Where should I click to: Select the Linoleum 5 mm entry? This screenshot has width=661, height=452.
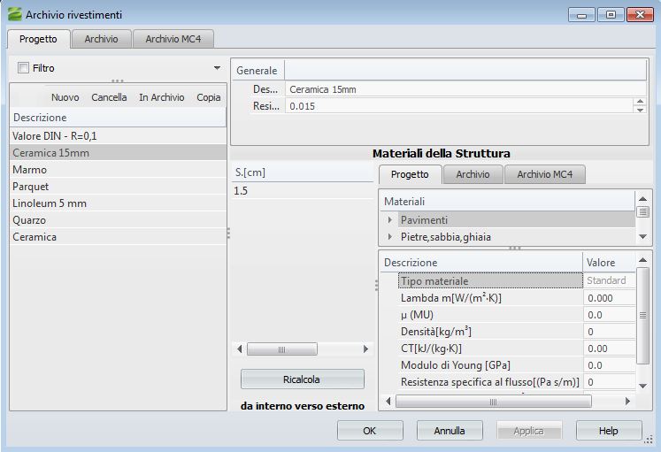(x=50, y=203)
